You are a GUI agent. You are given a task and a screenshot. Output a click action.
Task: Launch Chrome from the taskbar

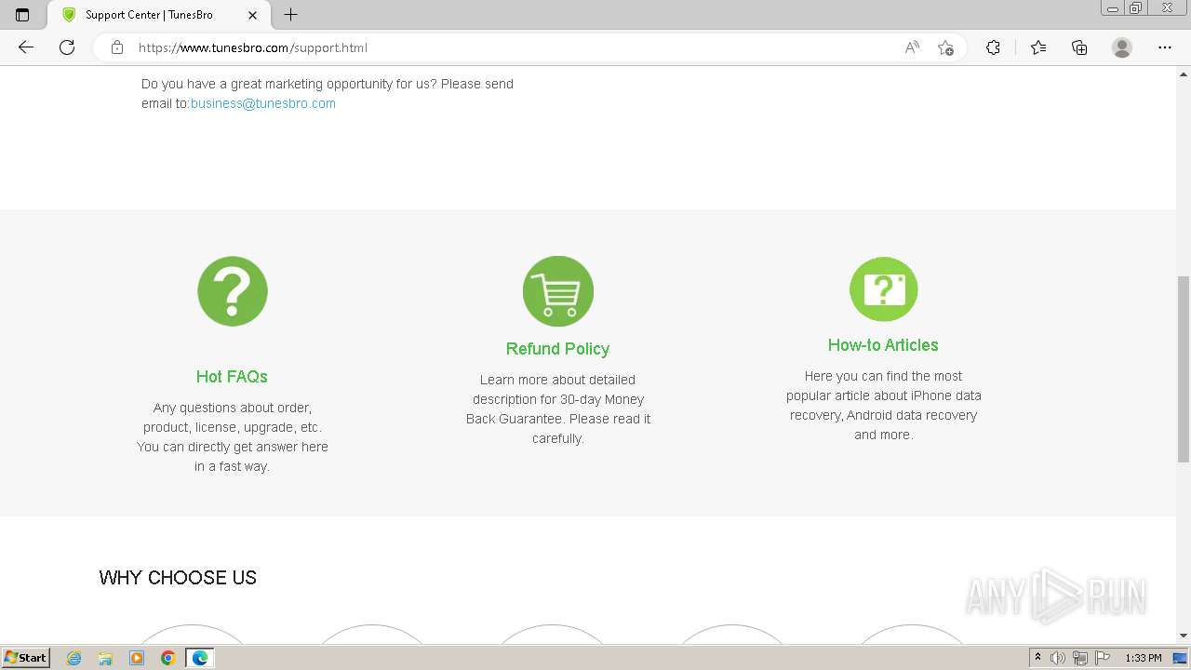tap(168, 658)
